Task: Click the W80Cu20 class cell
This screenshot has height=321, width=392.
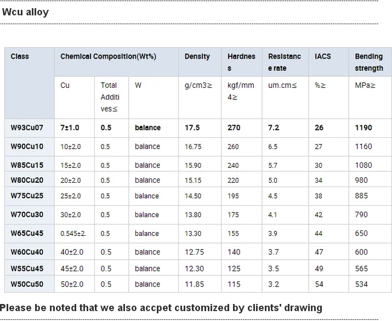Action: [x=27, y=180]
